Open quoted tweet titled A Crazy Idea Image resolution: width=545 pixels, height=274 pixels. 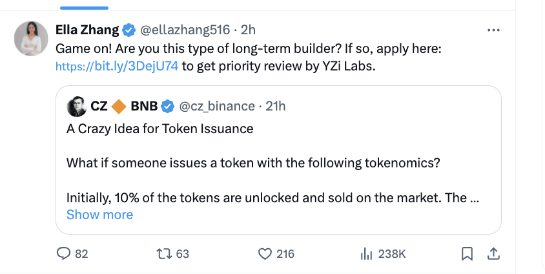tap(159, 129)
